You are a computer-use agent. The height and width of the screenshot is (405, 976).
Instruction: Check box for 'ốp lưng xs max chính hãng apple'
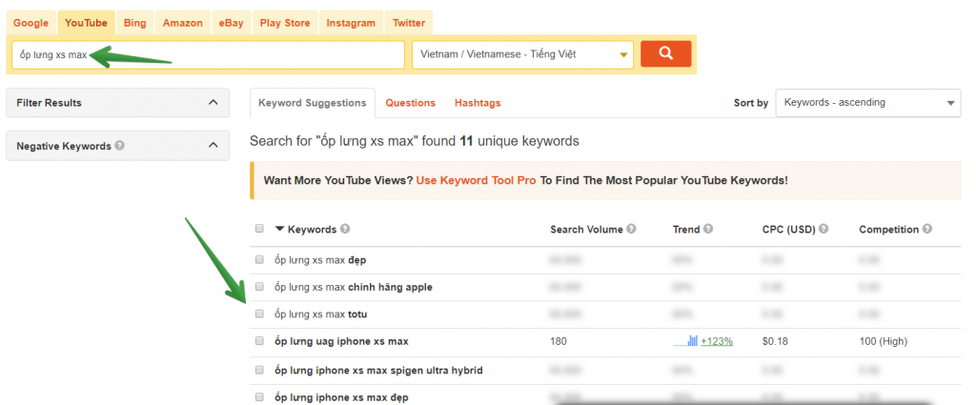259,287
